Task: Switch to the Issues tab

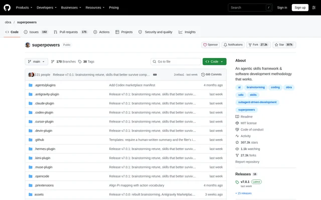Action: tap(36, 32)
